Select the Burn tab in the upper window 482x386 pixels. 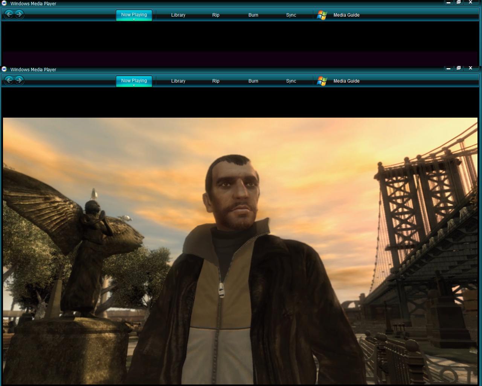[x=253, y=15]
